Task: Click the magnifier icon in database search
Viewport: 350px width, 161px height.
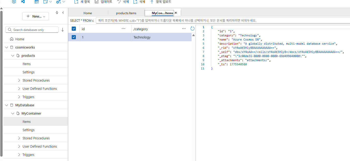Action: (10, 30)
